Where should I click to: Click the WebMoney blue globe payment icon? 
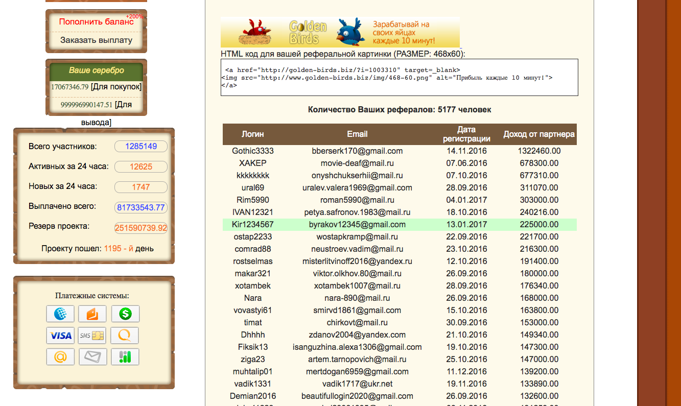pos(60,314)
